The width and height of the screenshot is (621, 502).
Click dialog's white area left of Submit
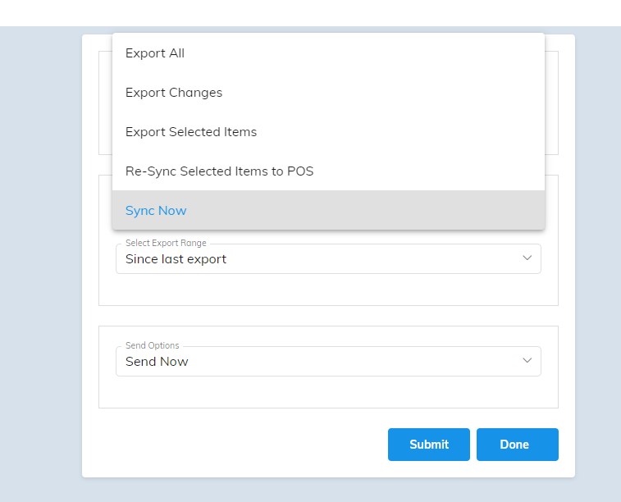click(x=238, y=445)
